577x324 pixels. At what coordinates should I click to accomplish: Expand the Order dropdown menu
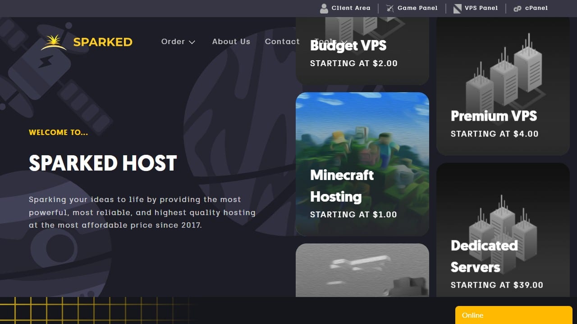pyautogui.click(x=179, y=41)
